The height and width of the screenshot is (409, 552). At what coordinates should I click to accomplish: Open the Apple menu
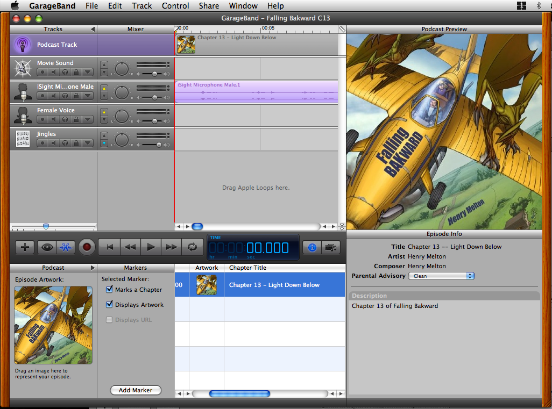coord(15,5)
